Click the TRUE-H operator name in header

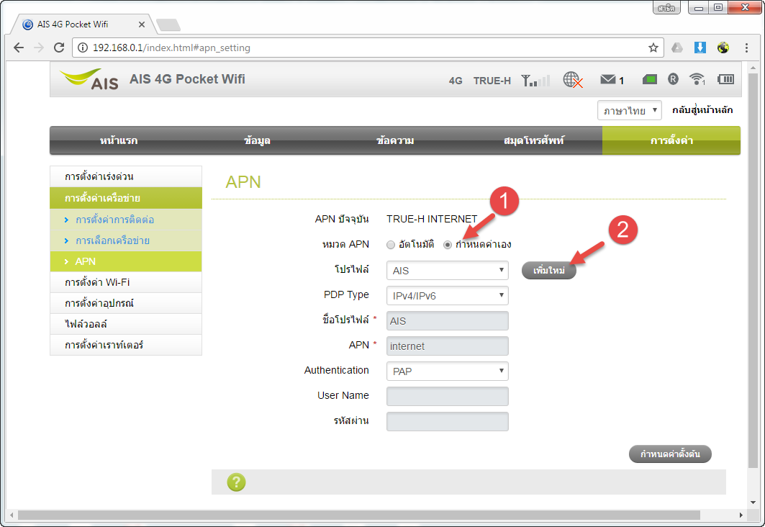point(492,81)
